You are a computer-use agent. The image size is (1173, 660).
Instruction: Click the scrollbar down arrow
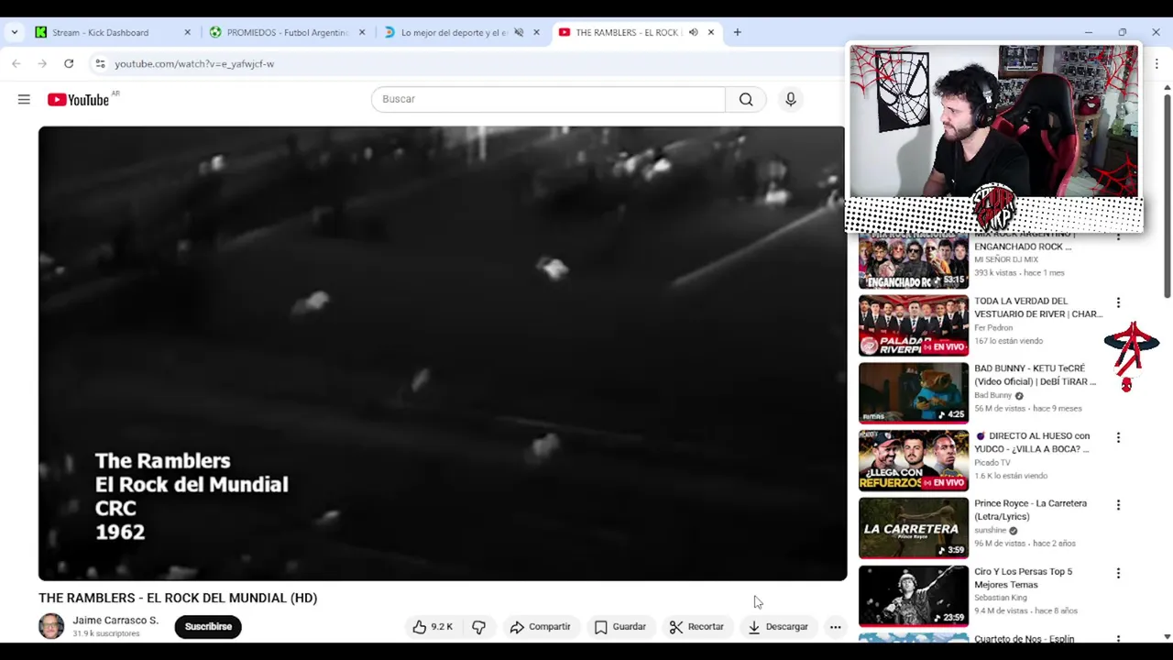coord(1167,637)
